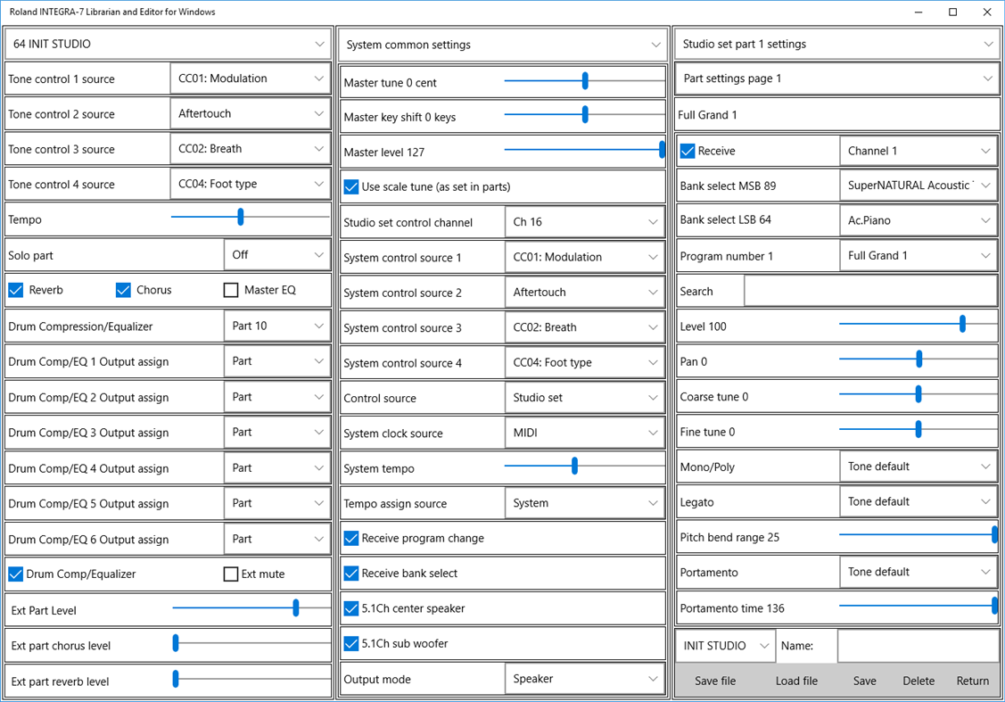Enable the Master EQ checkbox
The image size is (1005, 702).
tap(231, 291)
